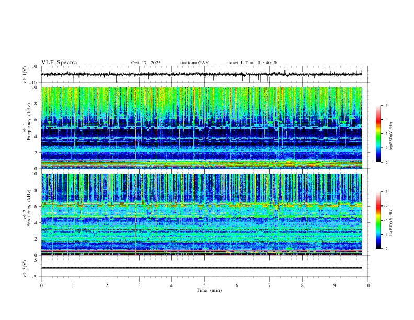This screenshot has width=414, height=320.
Task: Click time axis tick label "5"
Action: click(x=204, y=285)
